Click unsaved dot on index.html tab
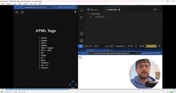Image resolution: width=176 pixels, height=93 pixels. click(x=119, y=10)
